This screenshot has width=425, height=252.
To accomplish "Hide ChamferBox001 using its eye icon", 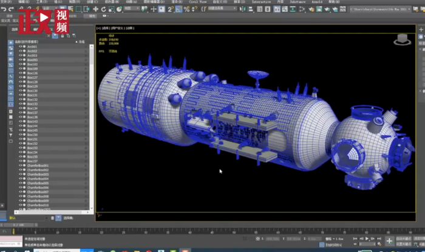I will pyautogui.click(x=21, y=165).
